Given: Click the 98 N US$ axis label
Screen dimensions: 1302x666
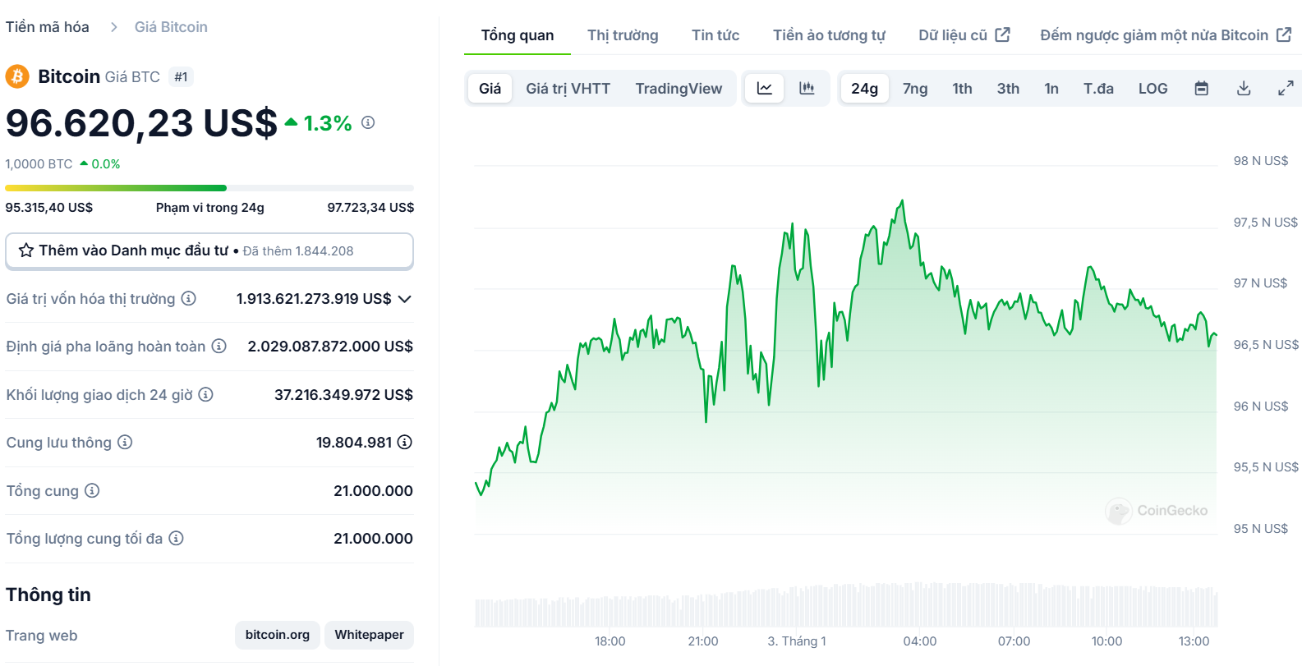Looking at the screenshot, I should [1261, 161].
